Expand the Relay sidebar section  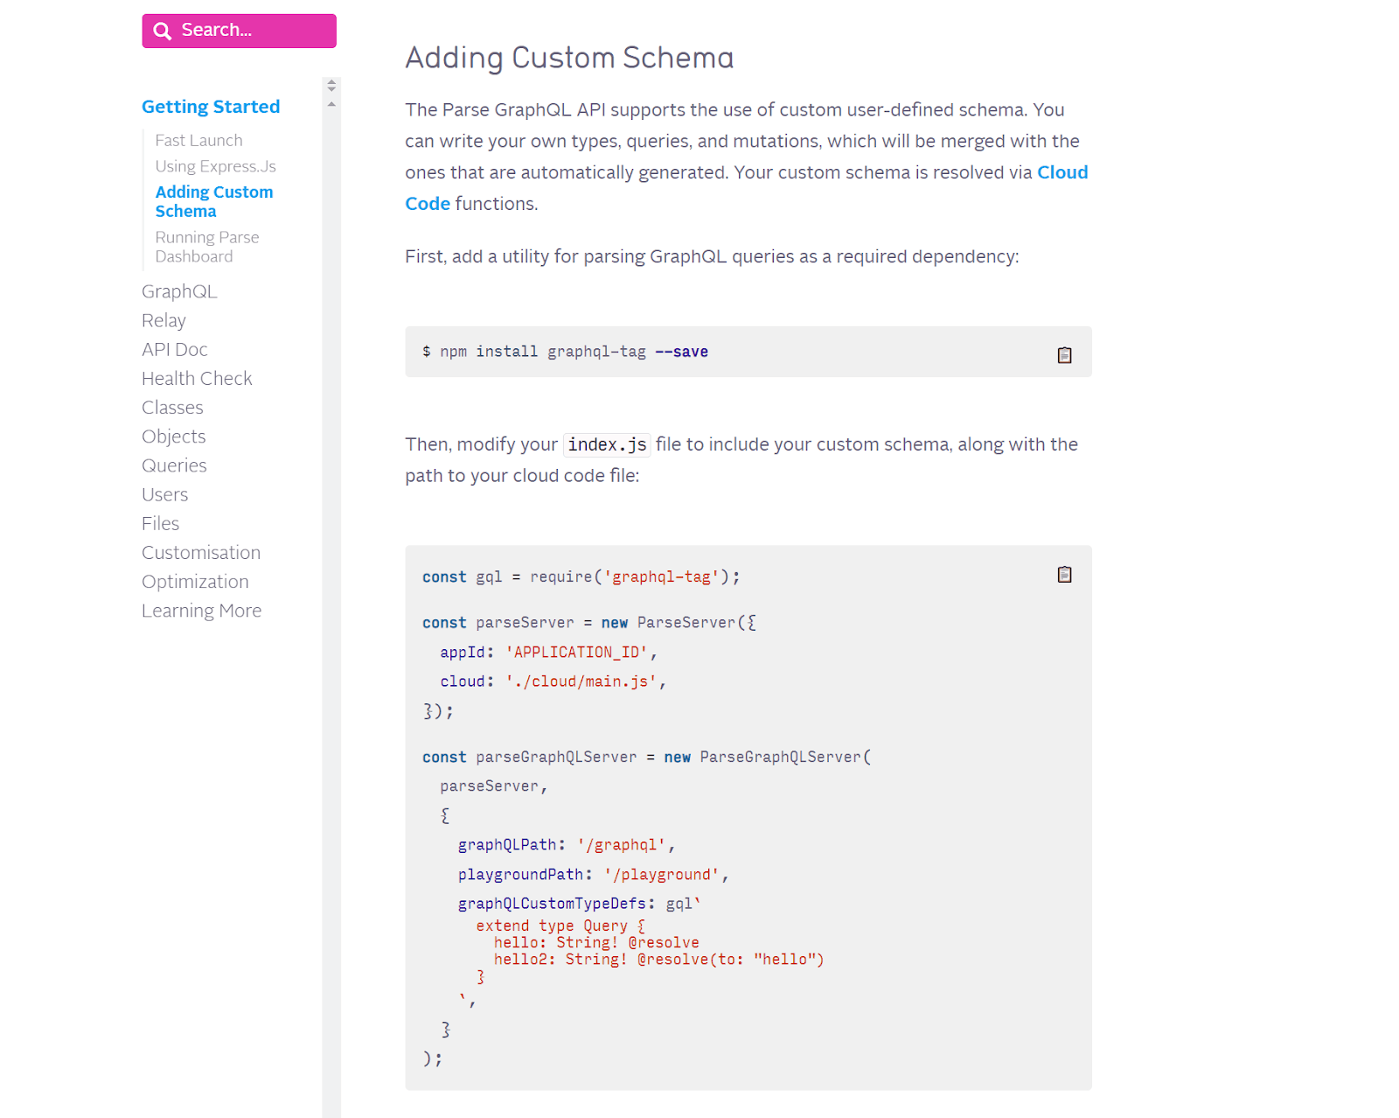point(164,320)
